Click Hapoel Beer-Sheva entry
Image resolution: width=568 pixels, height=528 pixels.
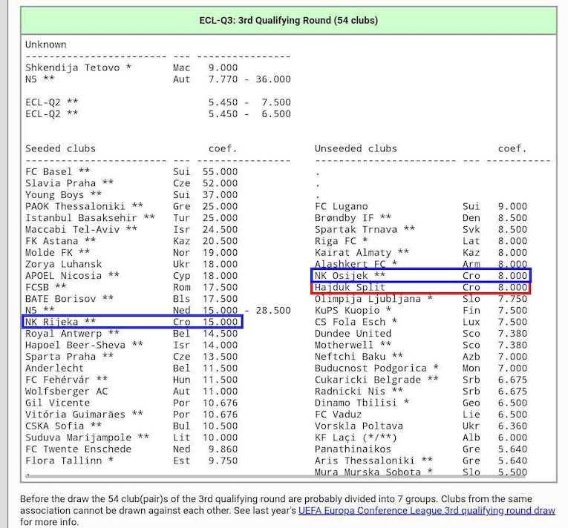coord(131,345)
